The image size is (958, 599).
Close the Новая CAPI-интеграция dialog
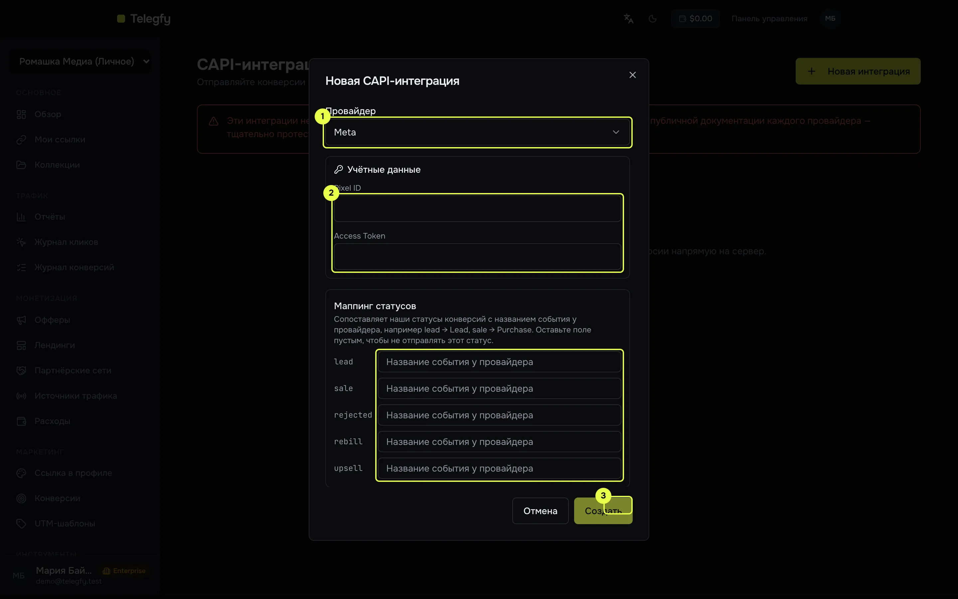click(x=632, y=75)
